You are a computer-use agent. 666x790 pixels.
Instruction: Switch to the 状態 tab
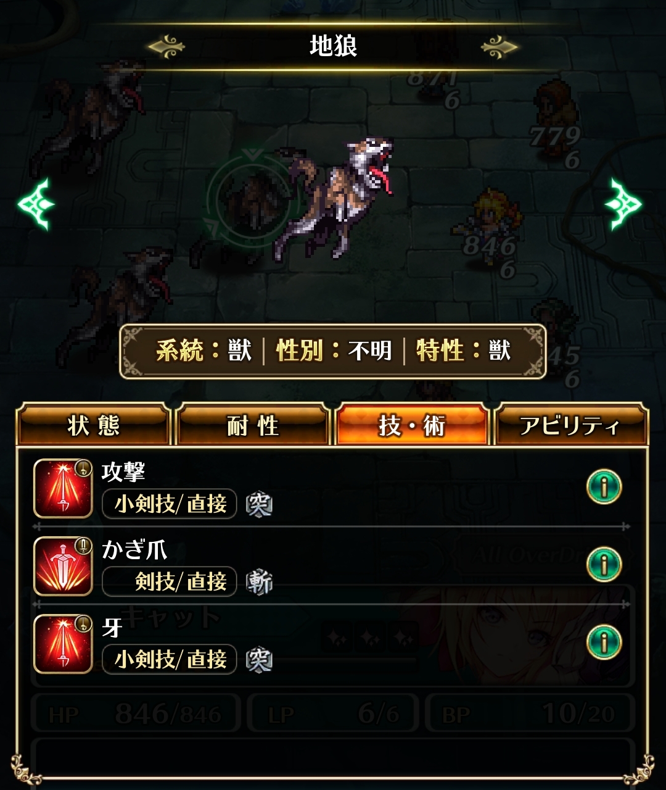click(93, 425)
